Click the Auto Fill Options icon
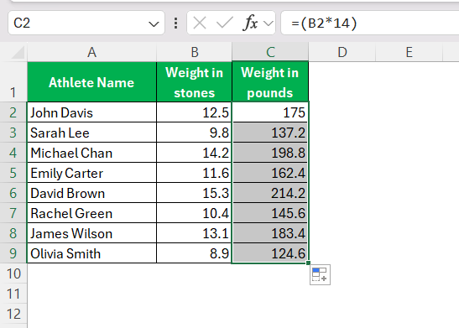Image resolution: width=459 pixels, height=328 pixels. [x=320, y=274]
